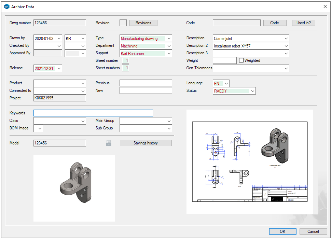Screen dimensions: 332x239
Task: Click the save disk icon beside Model
Action: 109,143
